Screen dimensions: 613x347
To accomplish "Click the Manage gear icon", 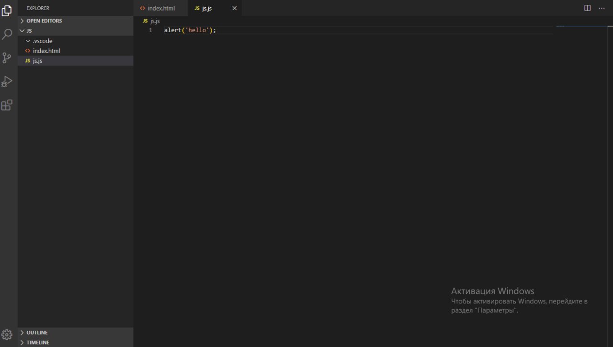I will pos(7,335).
